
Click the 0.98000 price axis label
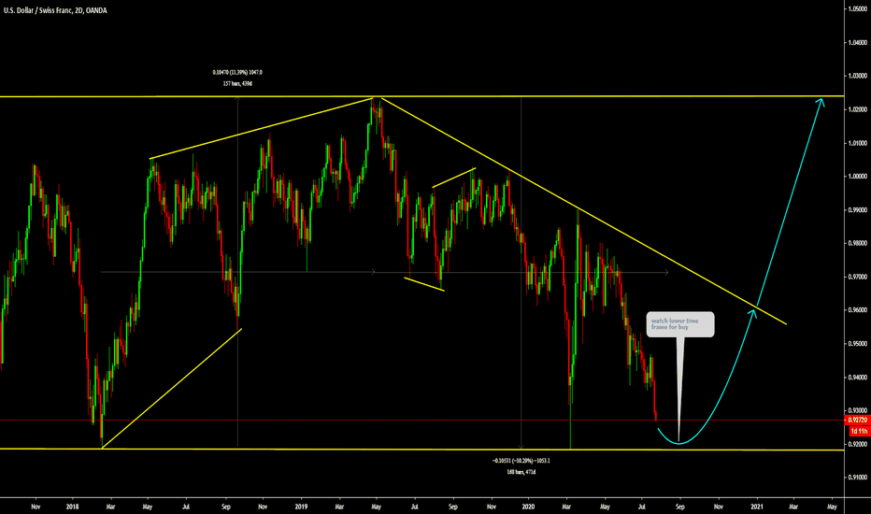(858, 243)
